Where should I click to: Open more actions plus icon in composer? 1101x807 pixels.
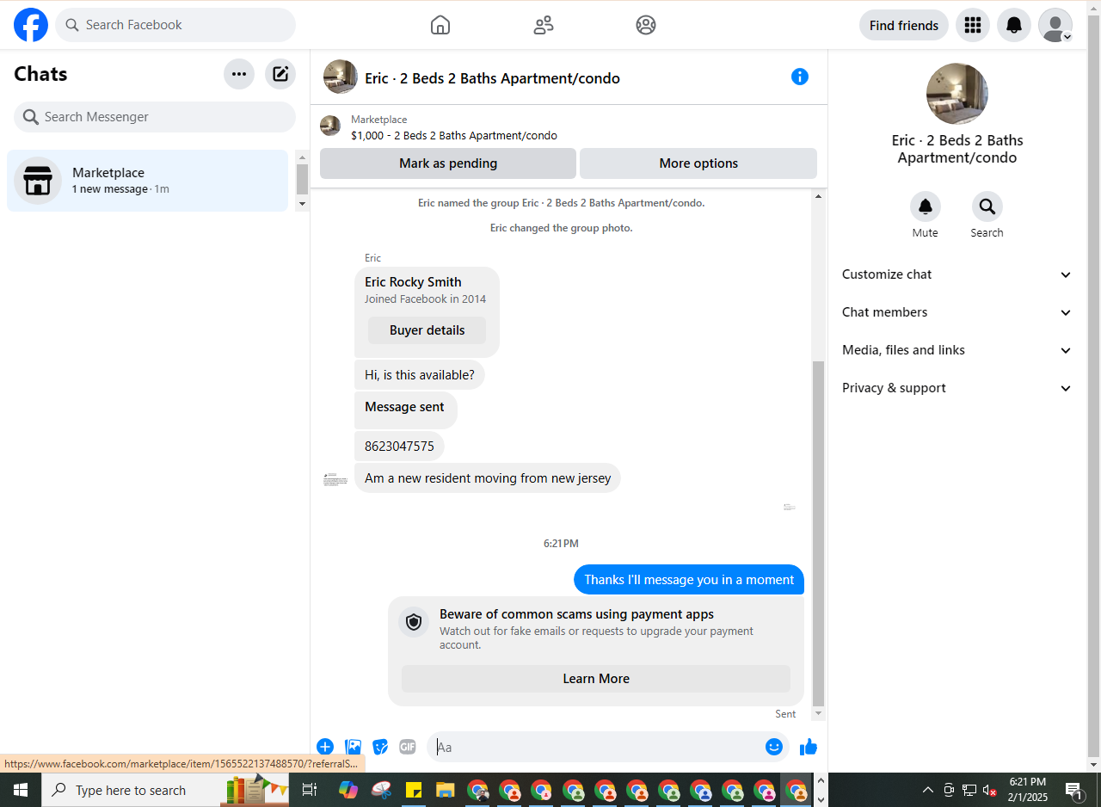[x=325, y=747]
